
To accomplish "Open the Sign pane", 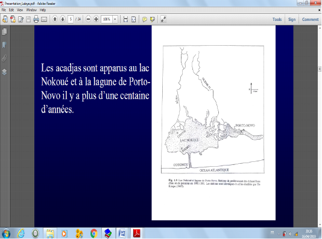I will click(292, 19).
